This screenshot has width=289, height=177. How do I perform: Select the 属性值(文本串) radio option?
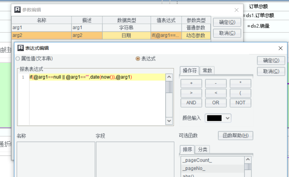pyautogui.click(x=34, y=58)
